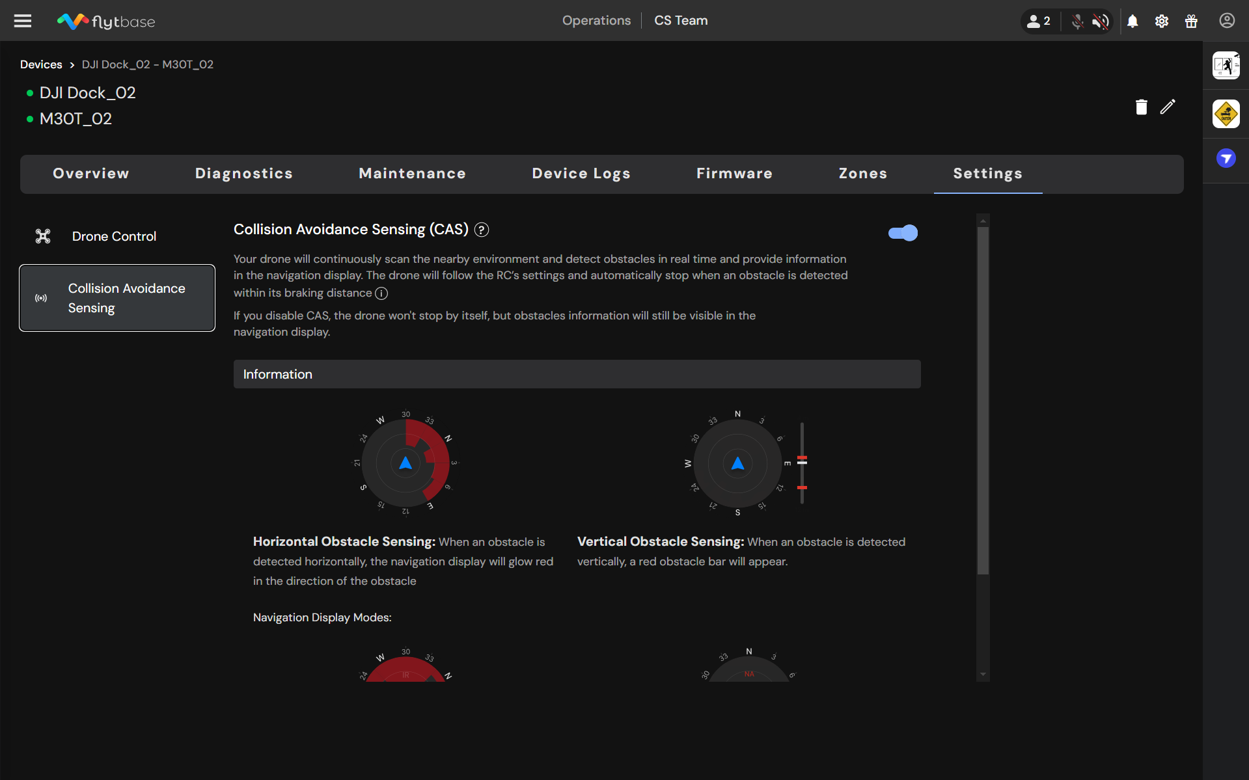
Task: Delete the device with trash icon
Action: [1141, 107]
